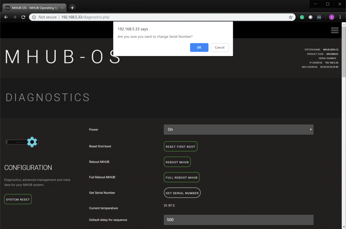The height and width of the screenshot is (229, 346).
Task: Close the MHUB-OS browser tab
Action: point(62,8)
